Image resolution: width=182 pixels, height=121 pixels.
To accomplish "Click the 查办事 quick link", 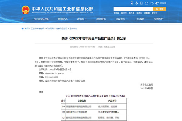I will 132,13.
